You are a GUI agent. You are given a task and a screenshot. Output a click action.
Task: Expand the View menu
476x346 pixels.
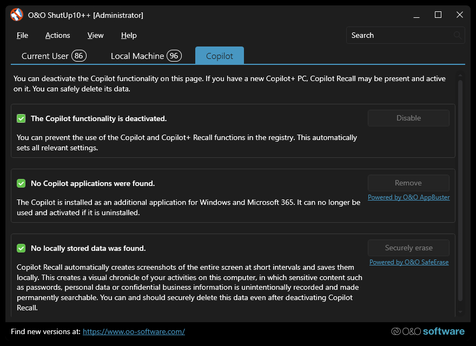[95, 36]
